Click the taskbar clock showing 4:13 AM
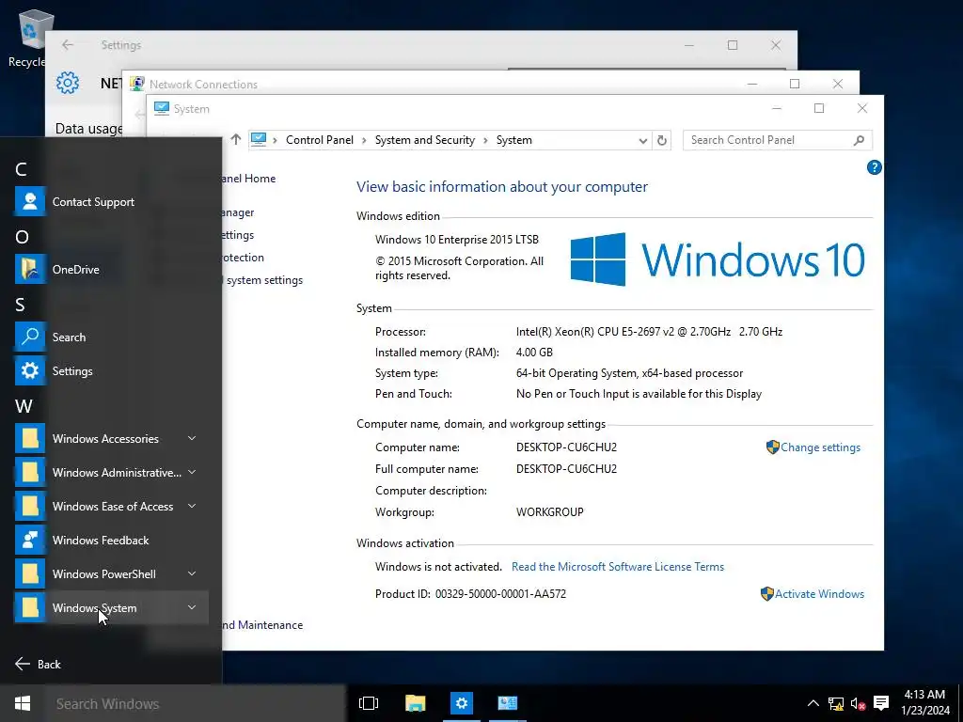Viewport: 963px width, 722px height. [x=925, y=702]
